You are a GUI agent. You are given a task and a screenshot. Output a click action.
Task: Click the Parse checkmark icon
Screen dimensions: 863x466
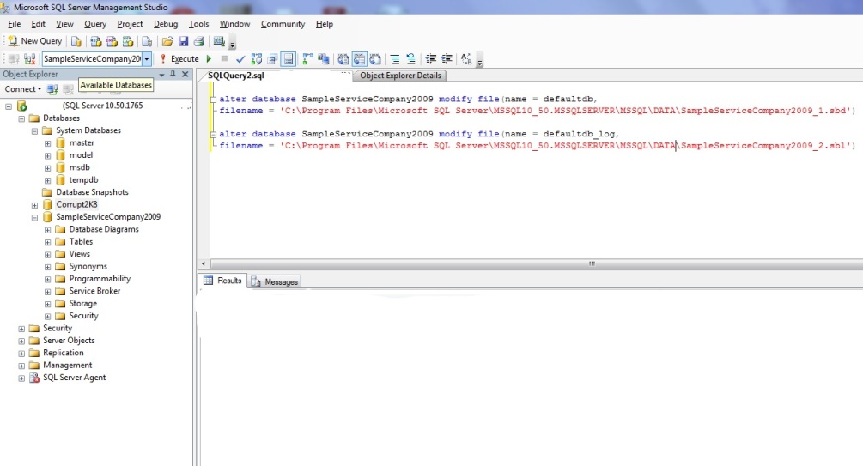(240, 59)
